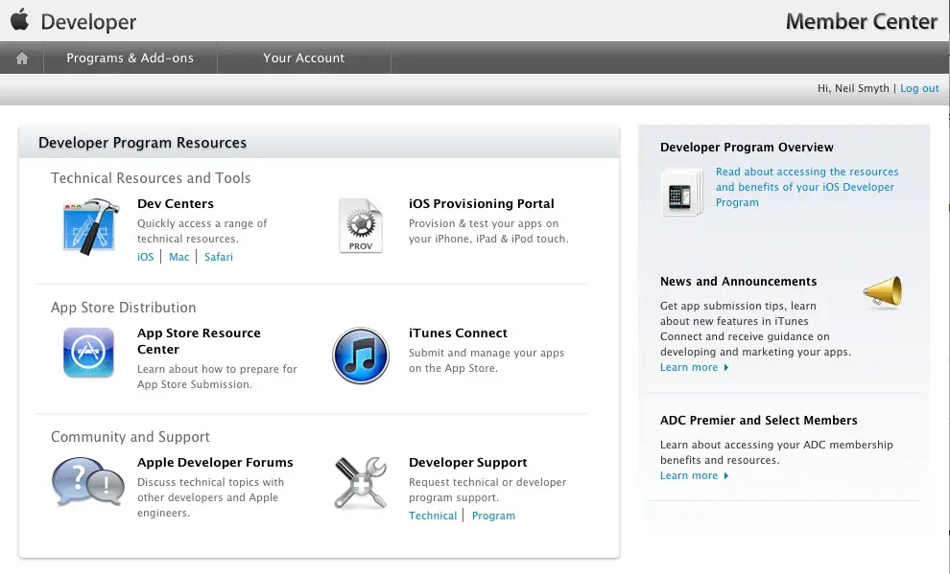Open the Your Account menu
The image size is (950, 574).
point(303,58)
